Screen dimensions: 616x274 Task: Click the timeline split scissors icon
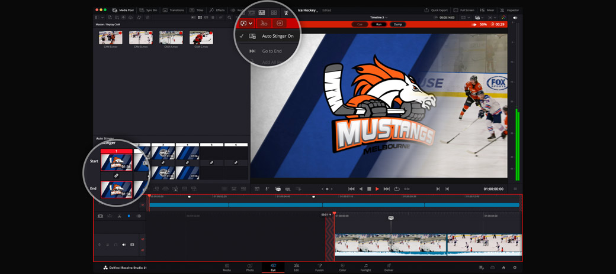(119, 216)
